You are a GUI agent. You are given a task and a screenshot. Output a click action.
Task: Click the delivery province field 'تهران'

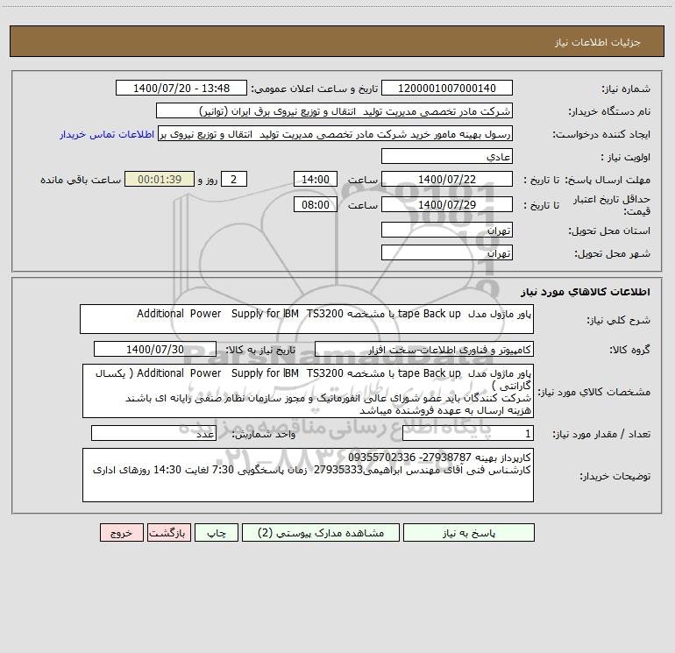[x=447, y=230]
